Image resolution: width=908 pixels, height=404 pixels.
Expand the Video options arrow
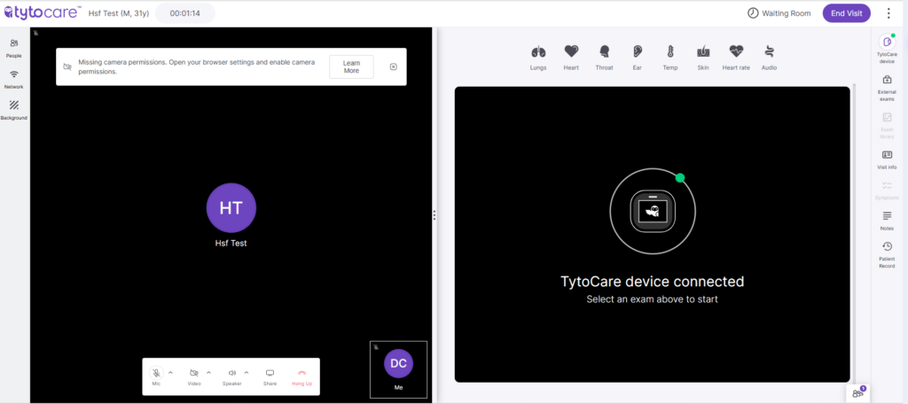coord(208,373)
